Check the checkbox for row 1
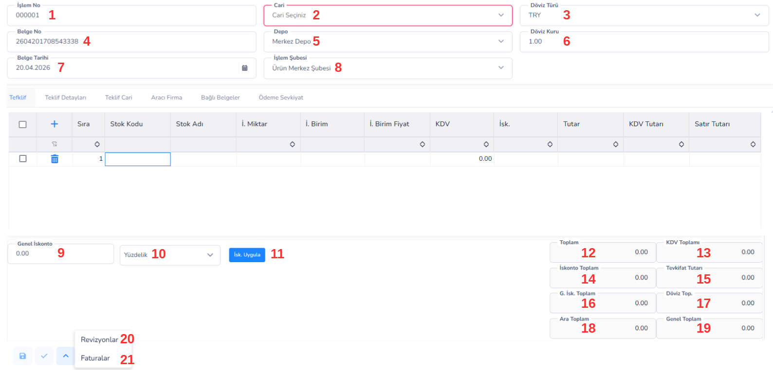Image resolution: width=773 pixels, height=370 pixels. (22, 159)
